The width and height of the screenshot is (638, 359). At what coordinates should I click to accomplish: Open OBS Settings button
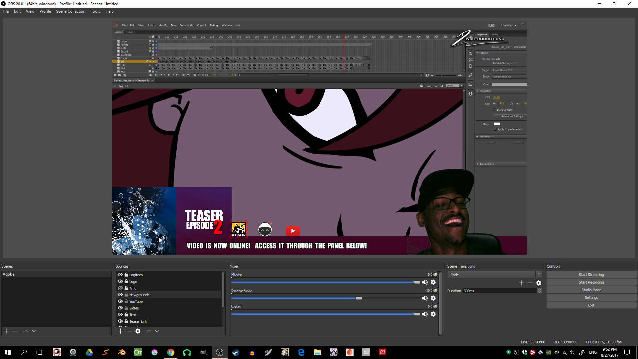click(591, 298)
